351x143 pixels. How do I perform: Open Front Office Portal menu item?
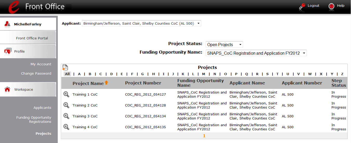(x=32, y=38)
